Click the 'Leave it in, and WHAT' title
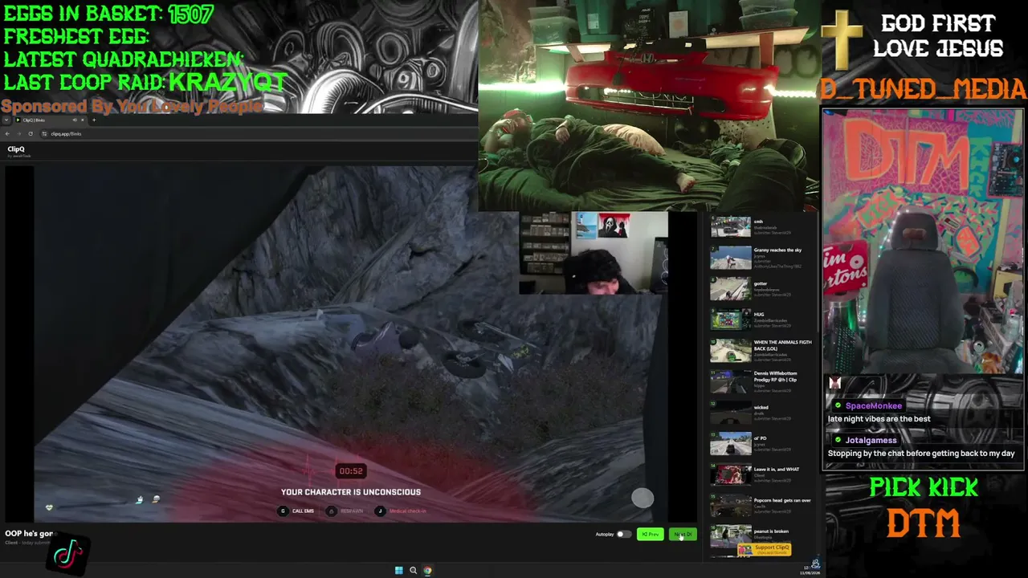The image size is (1028, 578). coord(777,470)
